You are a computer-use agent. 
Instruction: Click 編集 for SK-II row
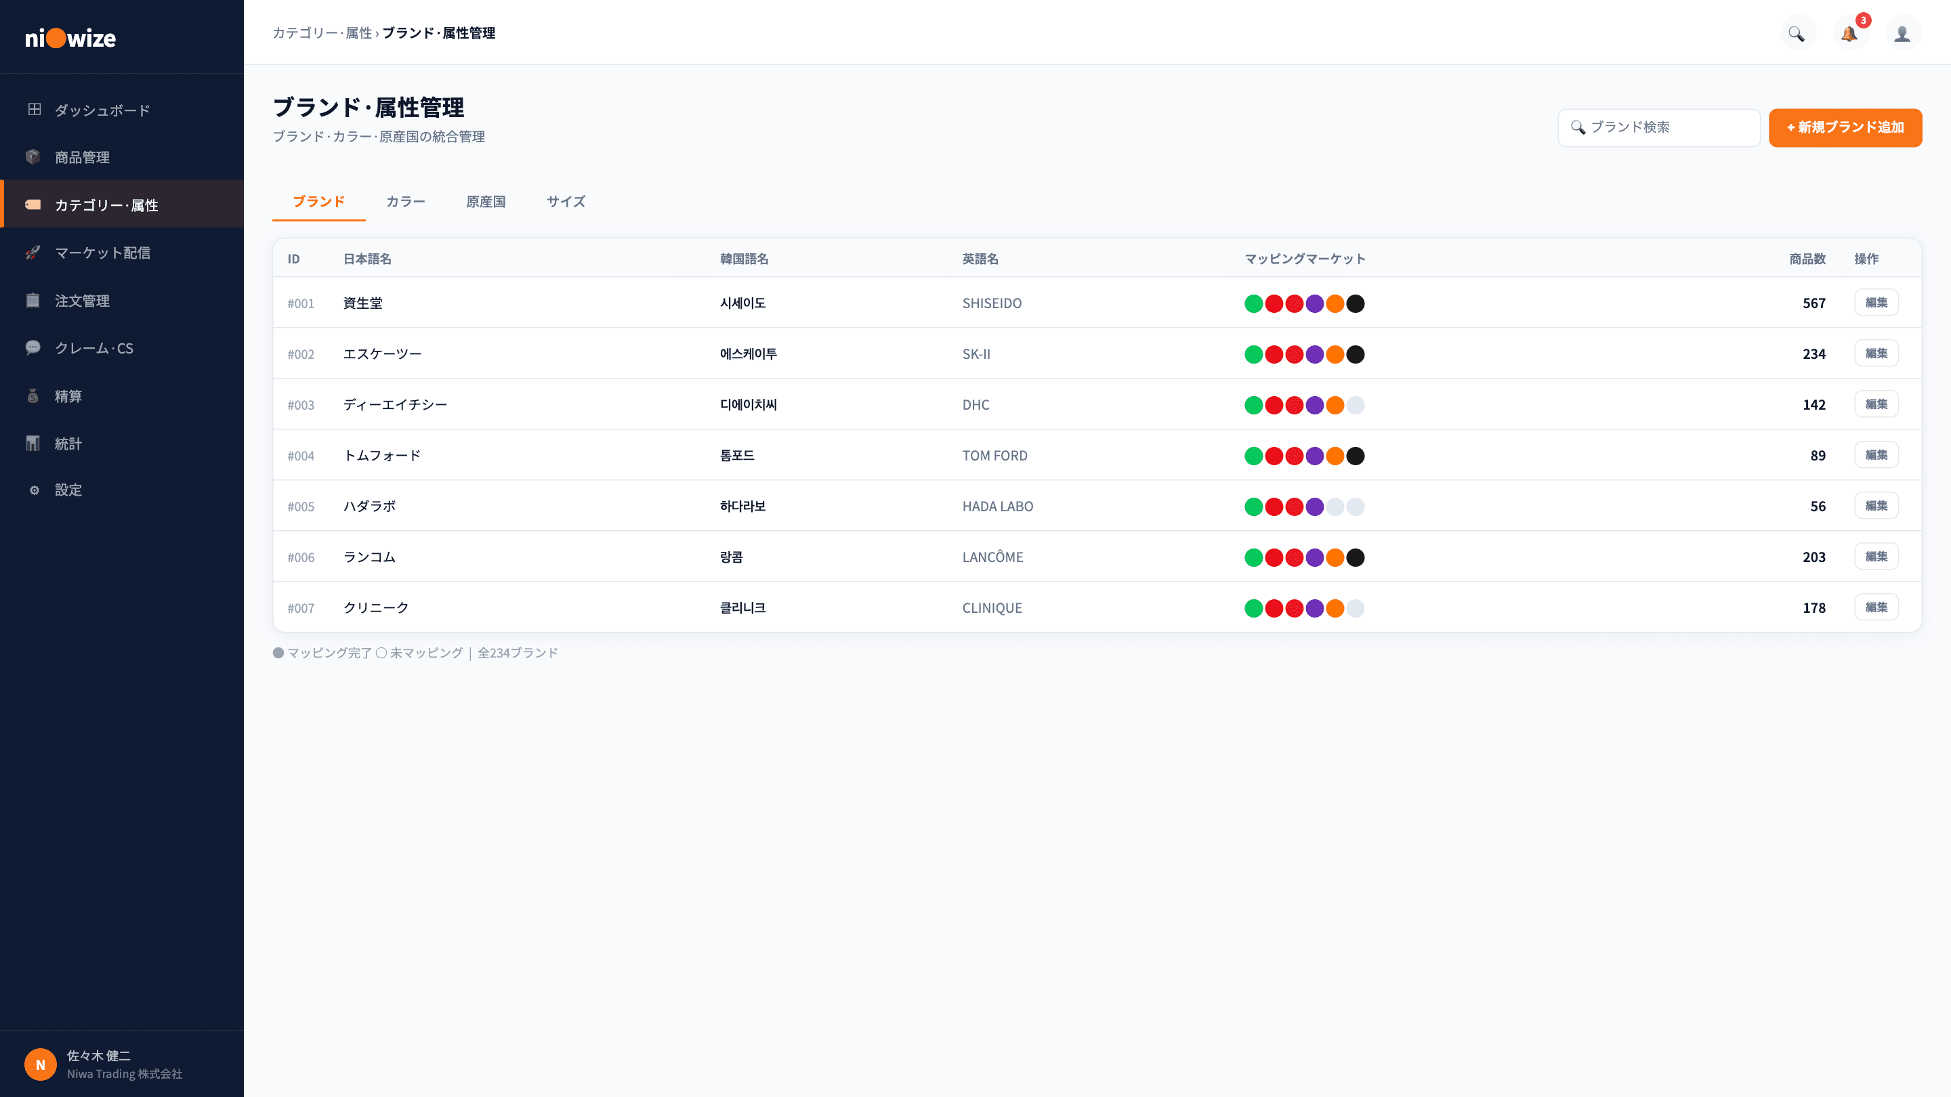tap(1876, 353)
